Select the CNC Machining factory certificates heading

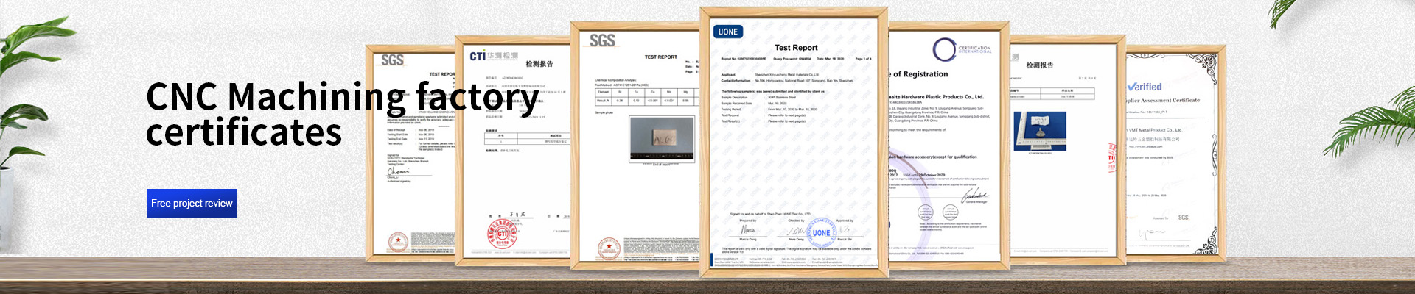pyautogui.click(x=343, y=114)
